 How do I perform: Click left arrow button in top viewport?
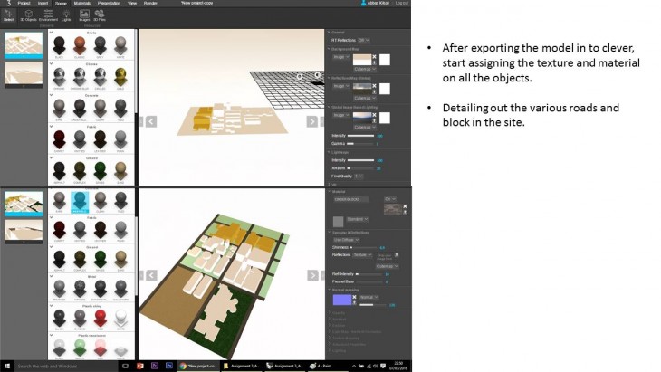click(x=151, y=121)
